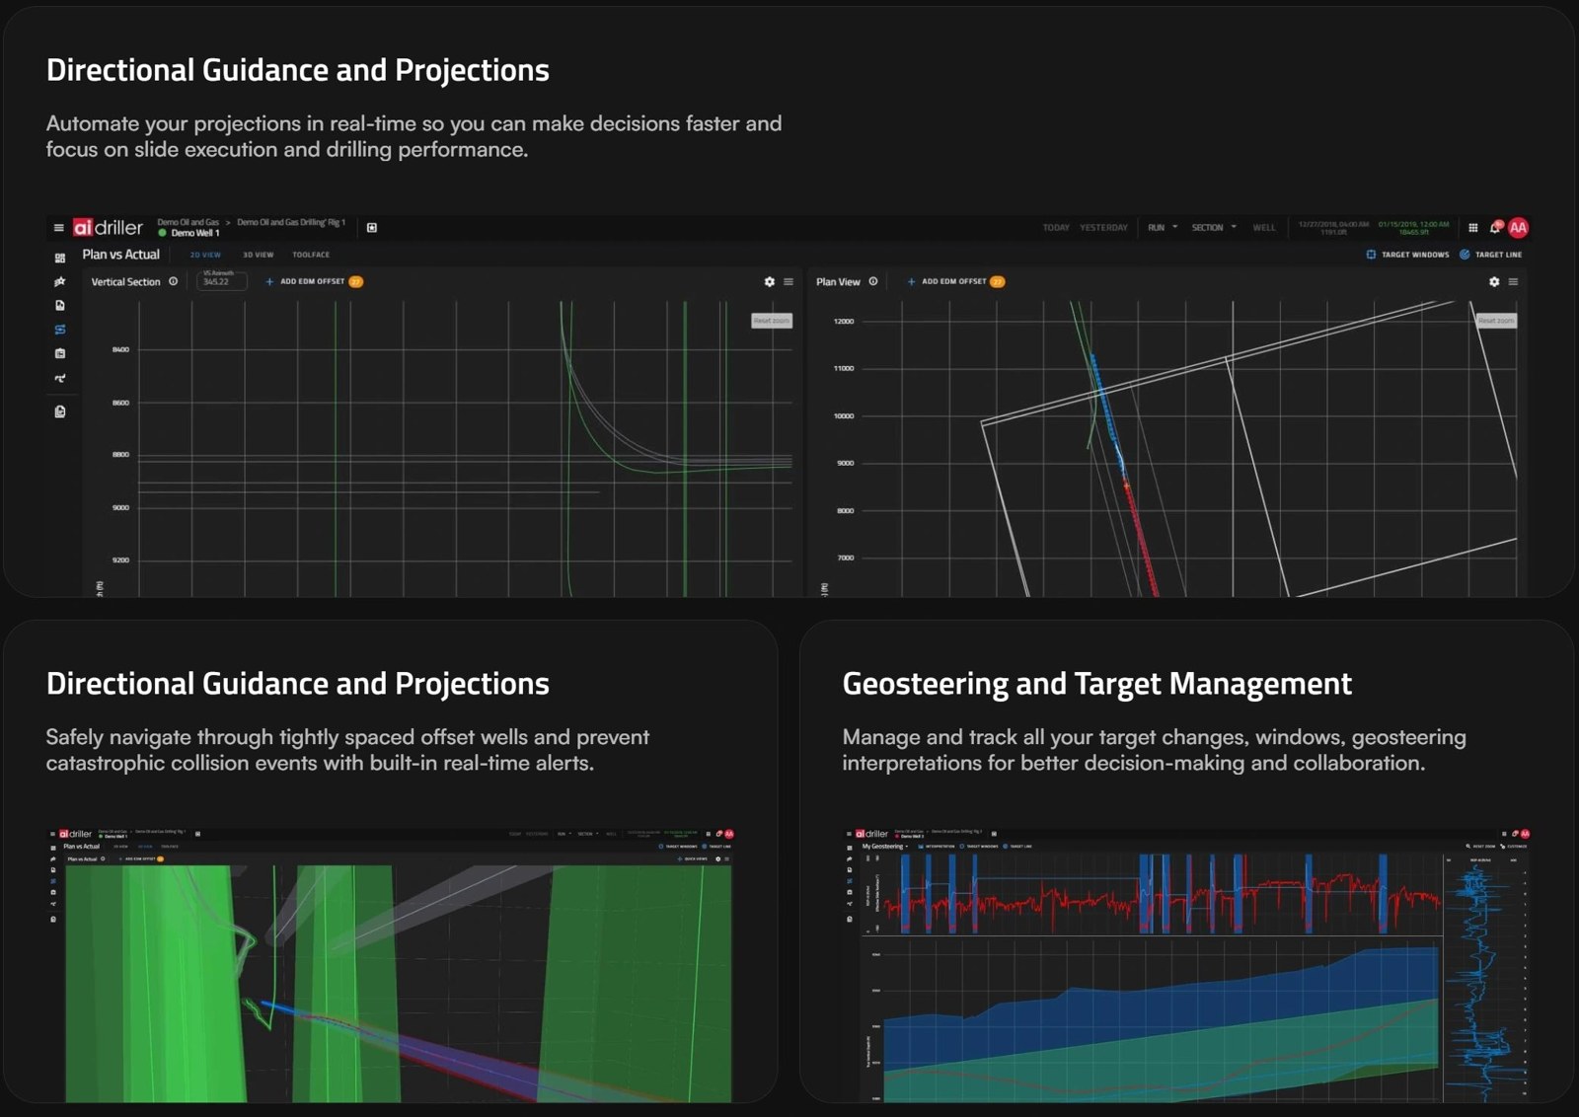
Task: Open the trajectory curve icon in sidebar
Action: 60,378
